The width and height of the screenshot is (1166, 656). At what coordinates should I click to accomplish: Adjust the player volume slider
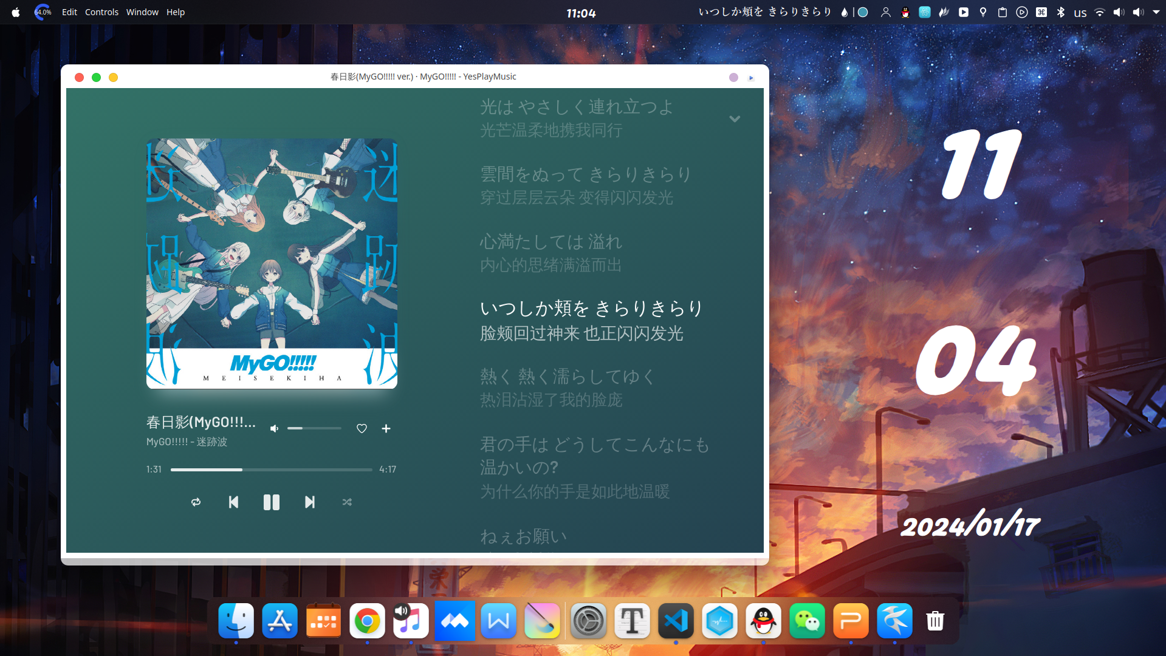pos(314,428)
